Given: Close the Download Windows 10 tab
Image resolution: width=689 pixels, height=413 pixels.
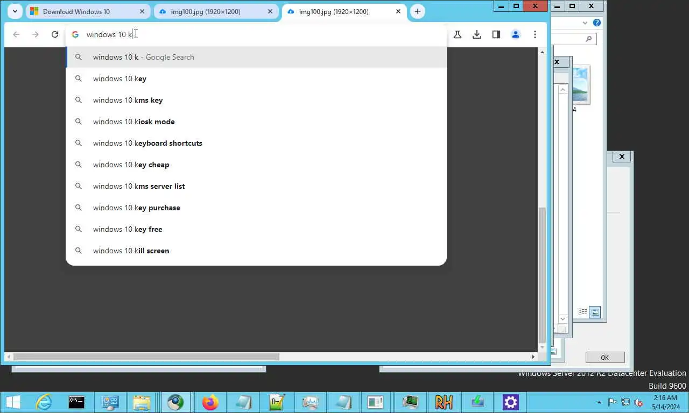Looking at the screenshot, I should click(x=142, y=11).
